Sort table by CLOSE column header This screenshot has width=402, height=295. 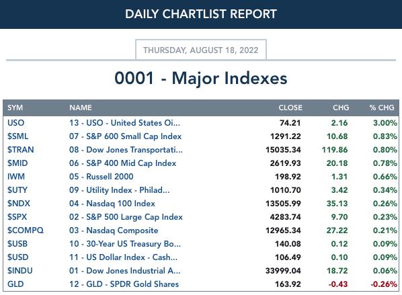pos(290,108)
